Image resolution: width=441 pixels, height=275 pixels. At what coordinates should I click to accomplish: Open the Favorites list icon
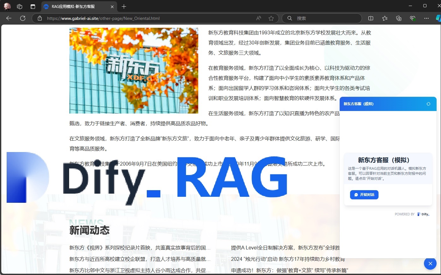[x=385, y=18]
